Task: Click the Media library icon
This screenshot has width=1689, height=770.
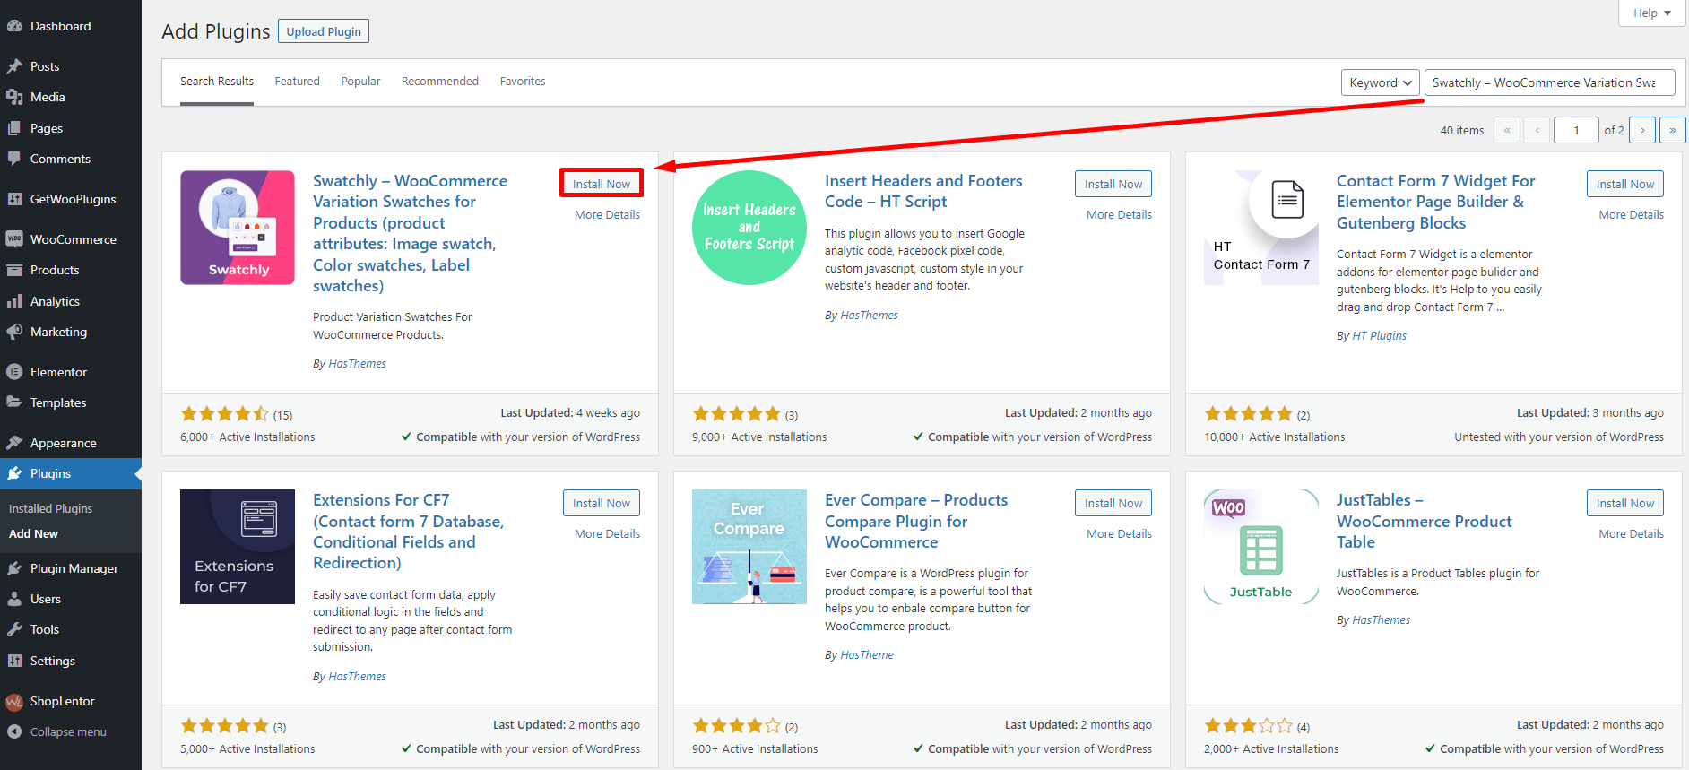Action: pos(14,98)
